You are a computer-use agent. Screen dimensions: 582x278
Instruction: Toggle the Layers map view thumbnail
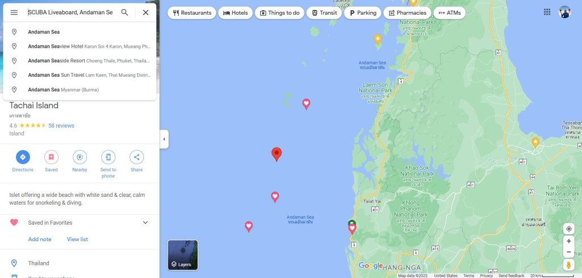pos(182,255)
